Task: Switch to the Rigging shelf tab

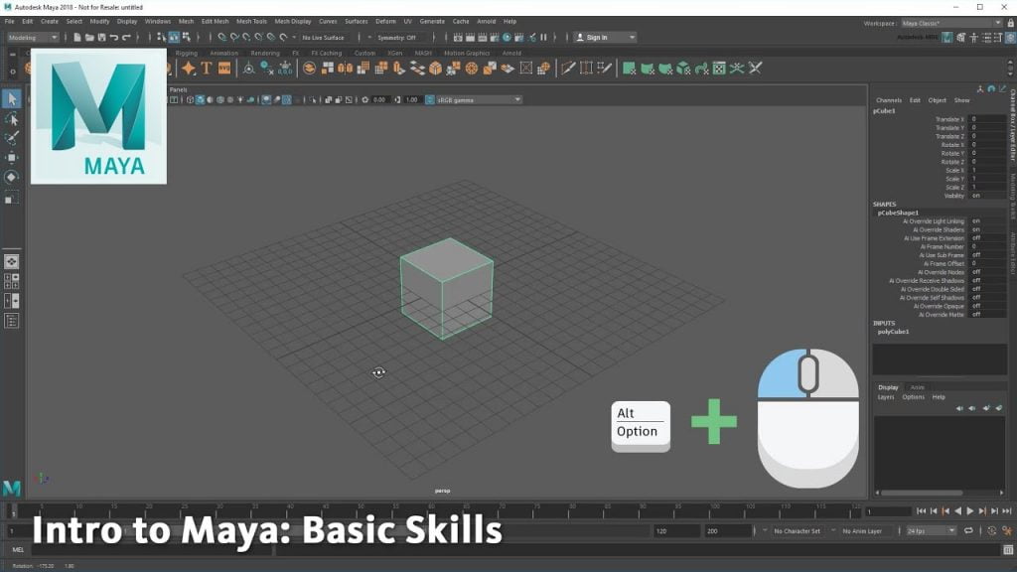Action: [x=186, y=54]
